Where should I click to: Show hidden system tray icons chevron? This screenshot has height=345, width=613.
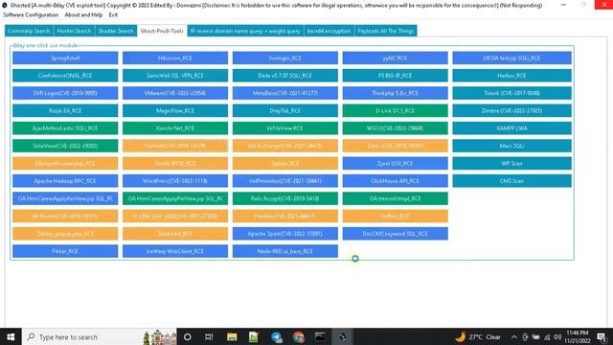[514, 336]
